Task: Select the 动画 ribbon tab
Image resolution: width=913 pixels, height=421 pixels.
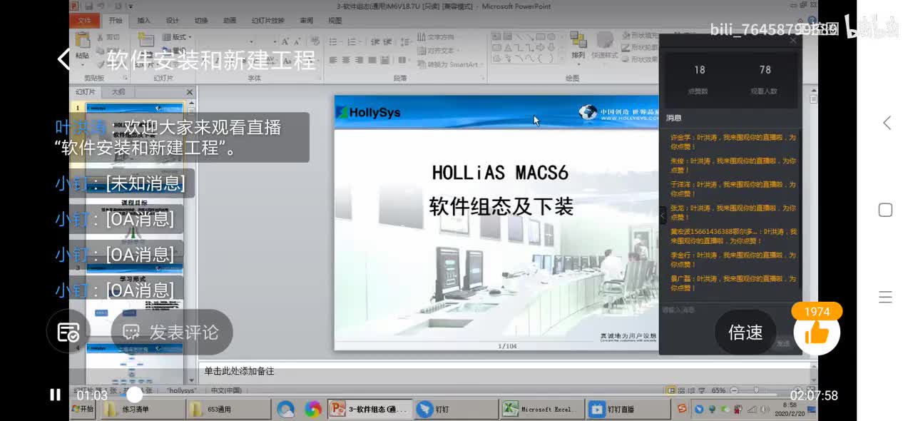Action: tap(230, 21)
